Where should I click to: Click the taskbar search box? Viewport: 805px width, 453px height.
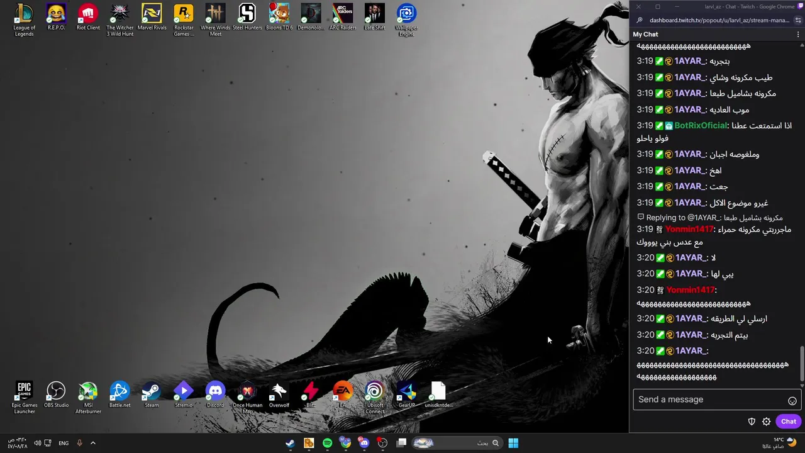coord(457,443)
